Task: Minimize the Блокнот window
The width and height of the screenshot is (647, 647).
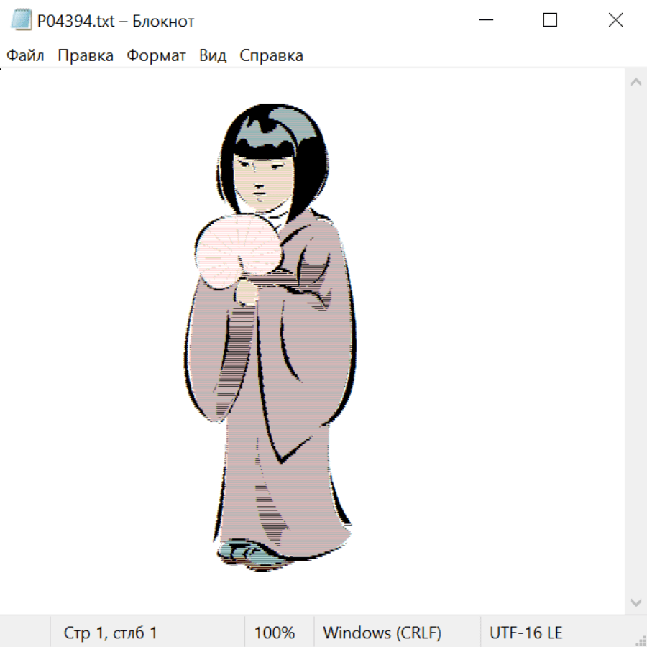Action: click(x=487, y=21)
